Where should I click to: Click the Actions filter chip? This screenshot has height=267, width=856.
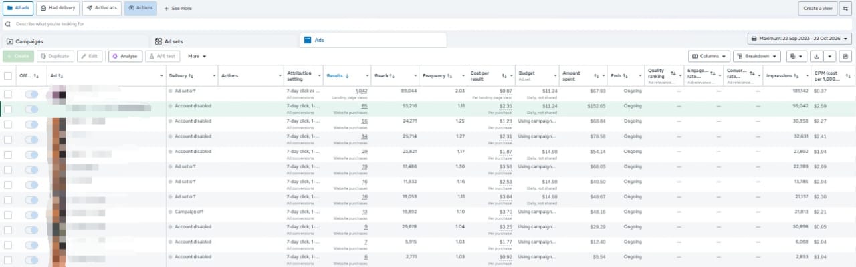[x=140, y=9]
